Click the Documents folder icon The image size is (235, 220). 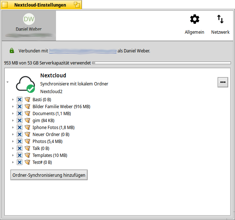coord(27,114)
